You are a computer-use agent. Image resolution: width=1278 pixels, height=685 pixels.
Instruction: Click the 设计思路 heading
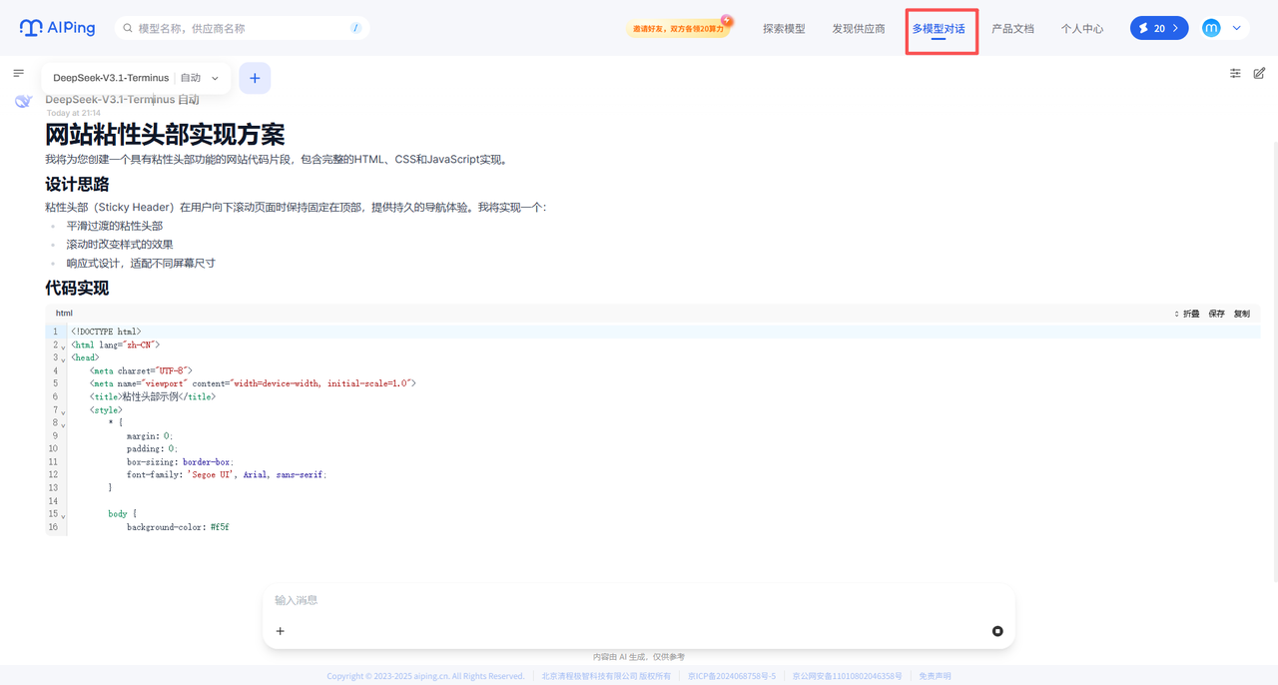77,185
